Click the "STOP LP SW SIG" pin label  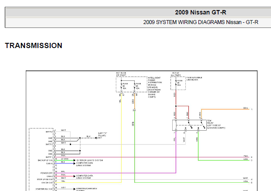click(45, 180)
